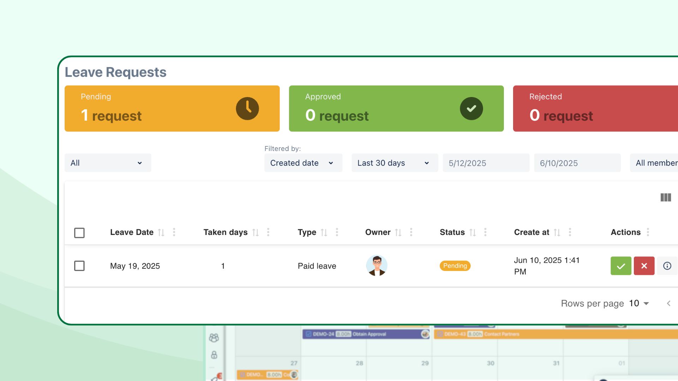Click the 5/12/2025 start date field
The image size is (678, 381).
coord(486,163)
